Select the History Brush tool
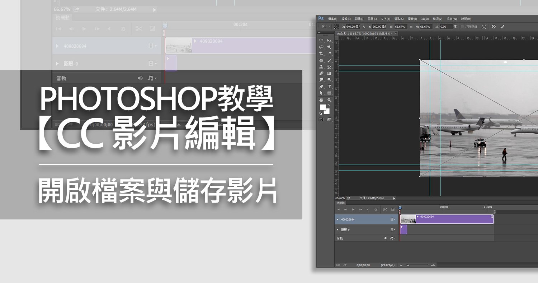This screenshot has width=538, height=283. coord(329,67)
